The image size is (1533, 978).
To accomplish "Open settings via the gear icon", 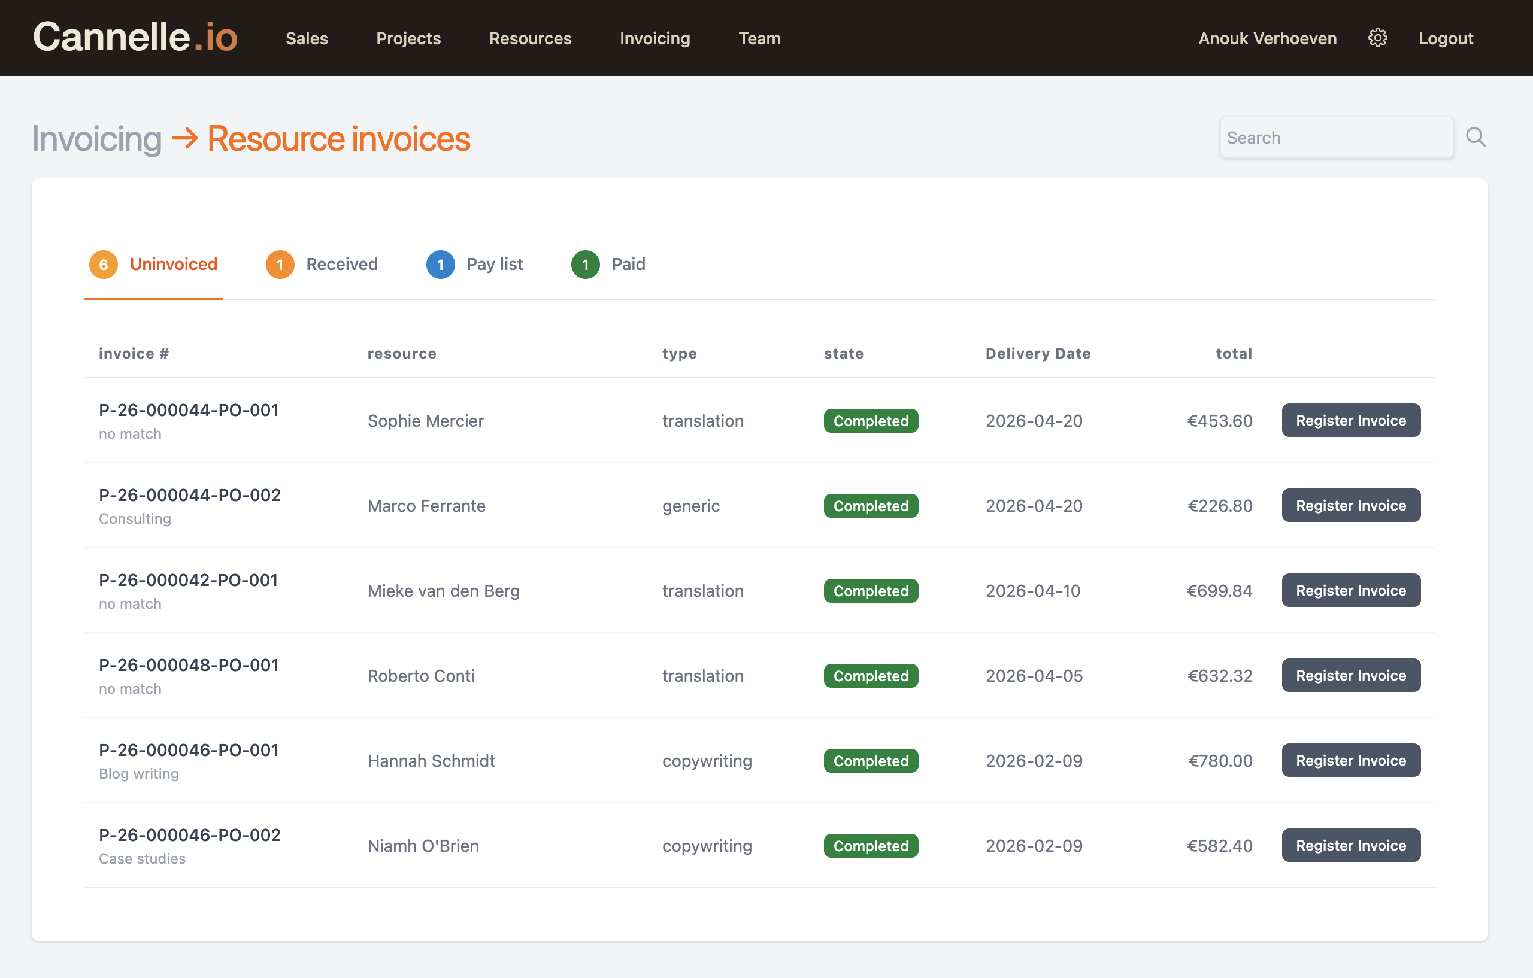I will click(1377, 38).
